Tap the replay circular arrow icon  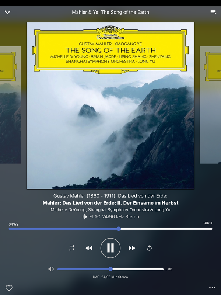coord(149,248)
